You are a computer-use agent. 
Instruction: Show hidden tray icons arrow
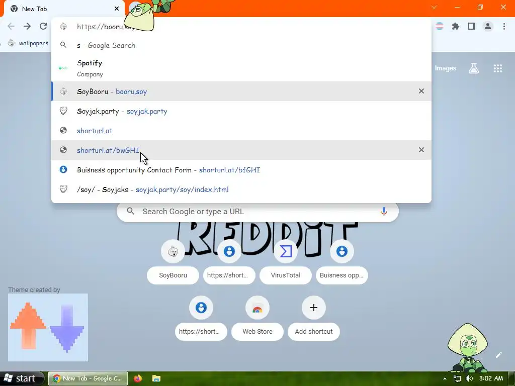tap(445, 378)
